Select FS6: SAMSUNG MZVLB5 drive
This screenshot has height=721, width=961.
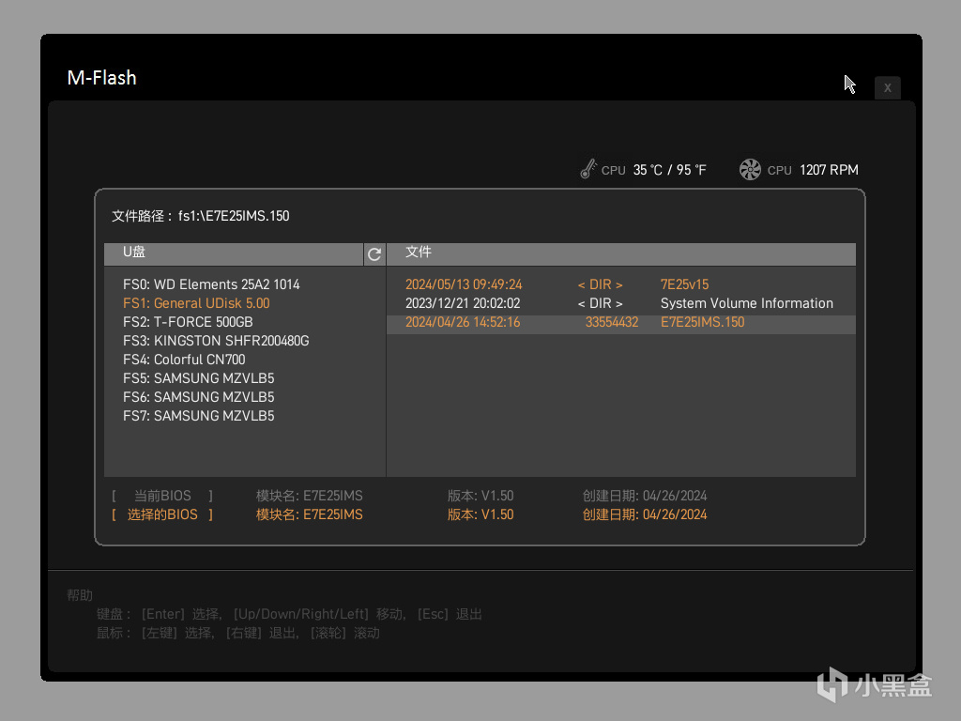[x=199, y=397]
